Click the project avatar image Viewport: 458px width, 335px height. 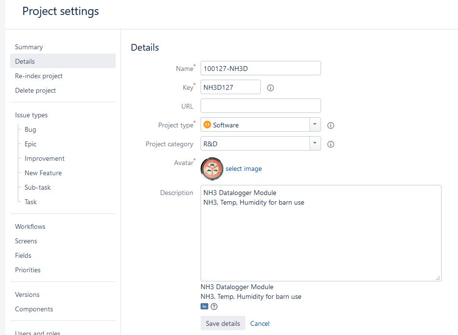tap(212, 169)
